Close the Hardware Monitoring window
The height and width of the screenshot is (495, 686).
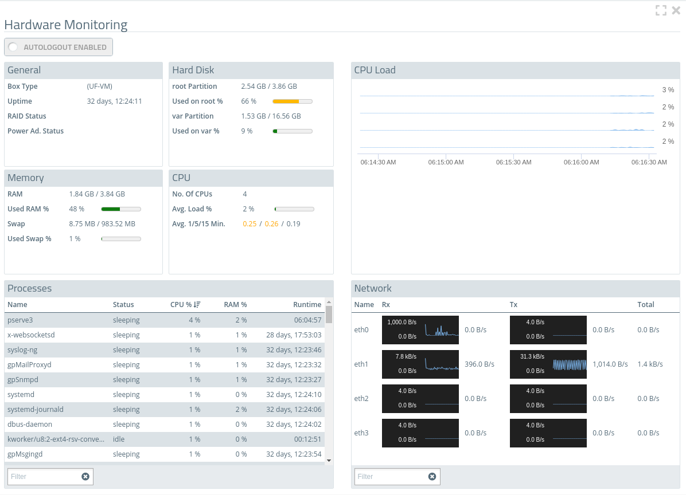676,10
